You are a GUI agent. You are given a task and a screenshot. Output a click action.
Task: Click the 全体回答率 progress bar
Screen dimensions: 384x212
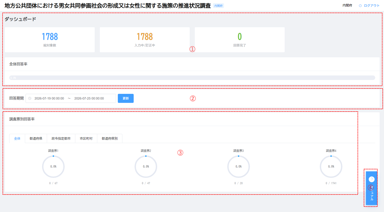pos(192,78)
